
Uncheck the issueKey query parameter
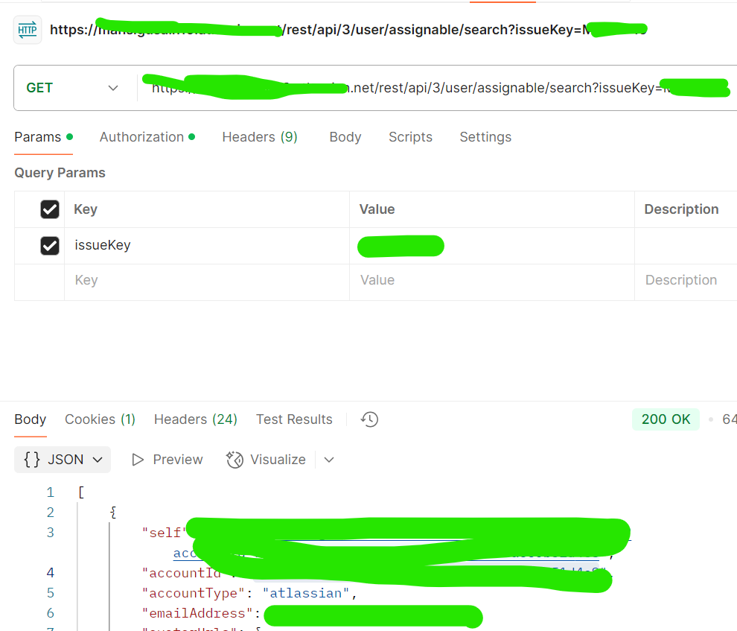point(49,246)
